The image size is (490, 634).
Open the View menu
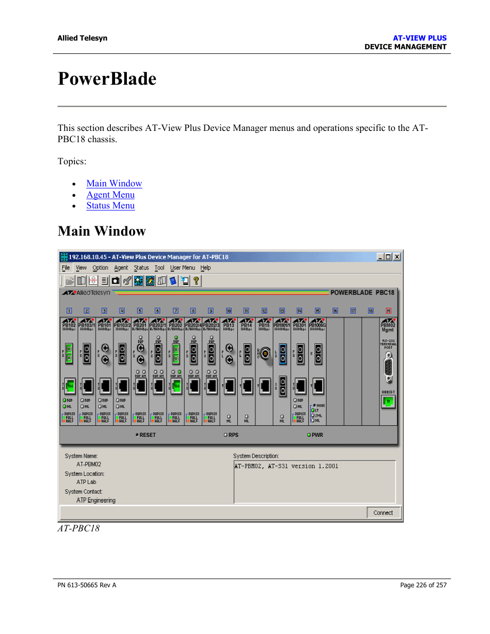click(81, 268)
